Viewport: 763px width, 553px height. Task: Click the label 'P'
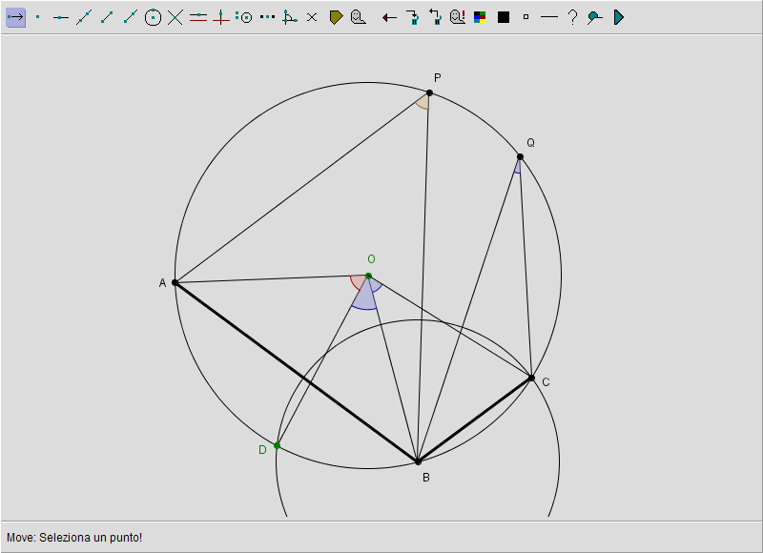[x=438, y=78]
